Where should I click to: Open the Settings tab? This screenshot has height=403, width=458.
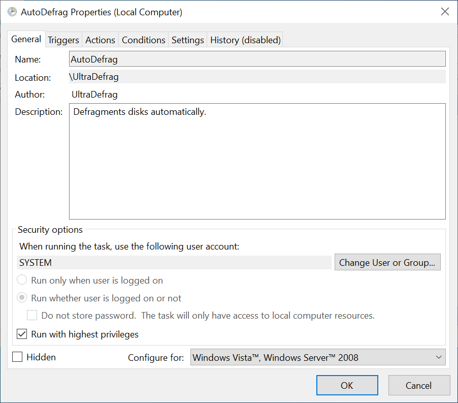(187, 40)
